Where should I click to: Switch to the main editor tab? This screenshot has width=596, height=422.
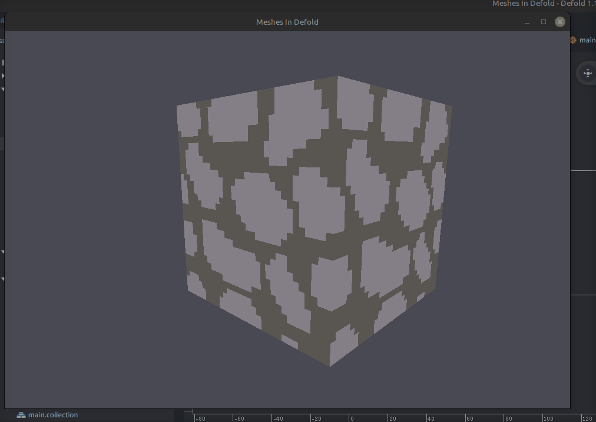[x=587, y=40]
